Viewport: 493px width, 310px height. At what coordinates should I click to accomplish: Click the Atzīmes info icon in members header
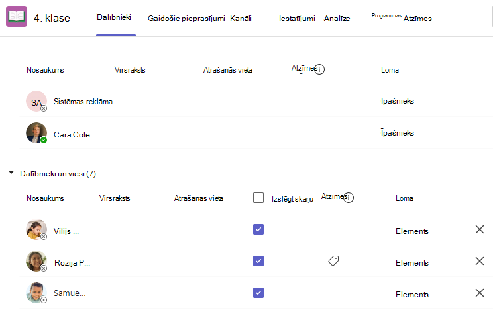click(349, 198)
